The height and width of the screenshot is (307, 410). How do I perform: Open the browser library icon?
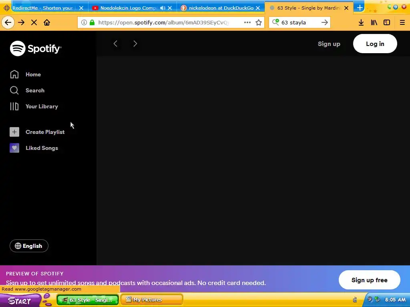pyautogui.click(x=374, y=22)
